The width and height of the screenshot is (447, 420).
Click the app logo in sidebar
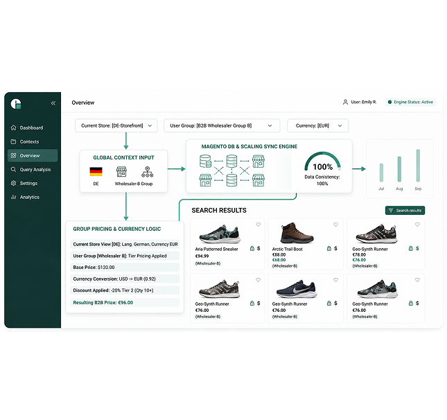coord(16,104)
